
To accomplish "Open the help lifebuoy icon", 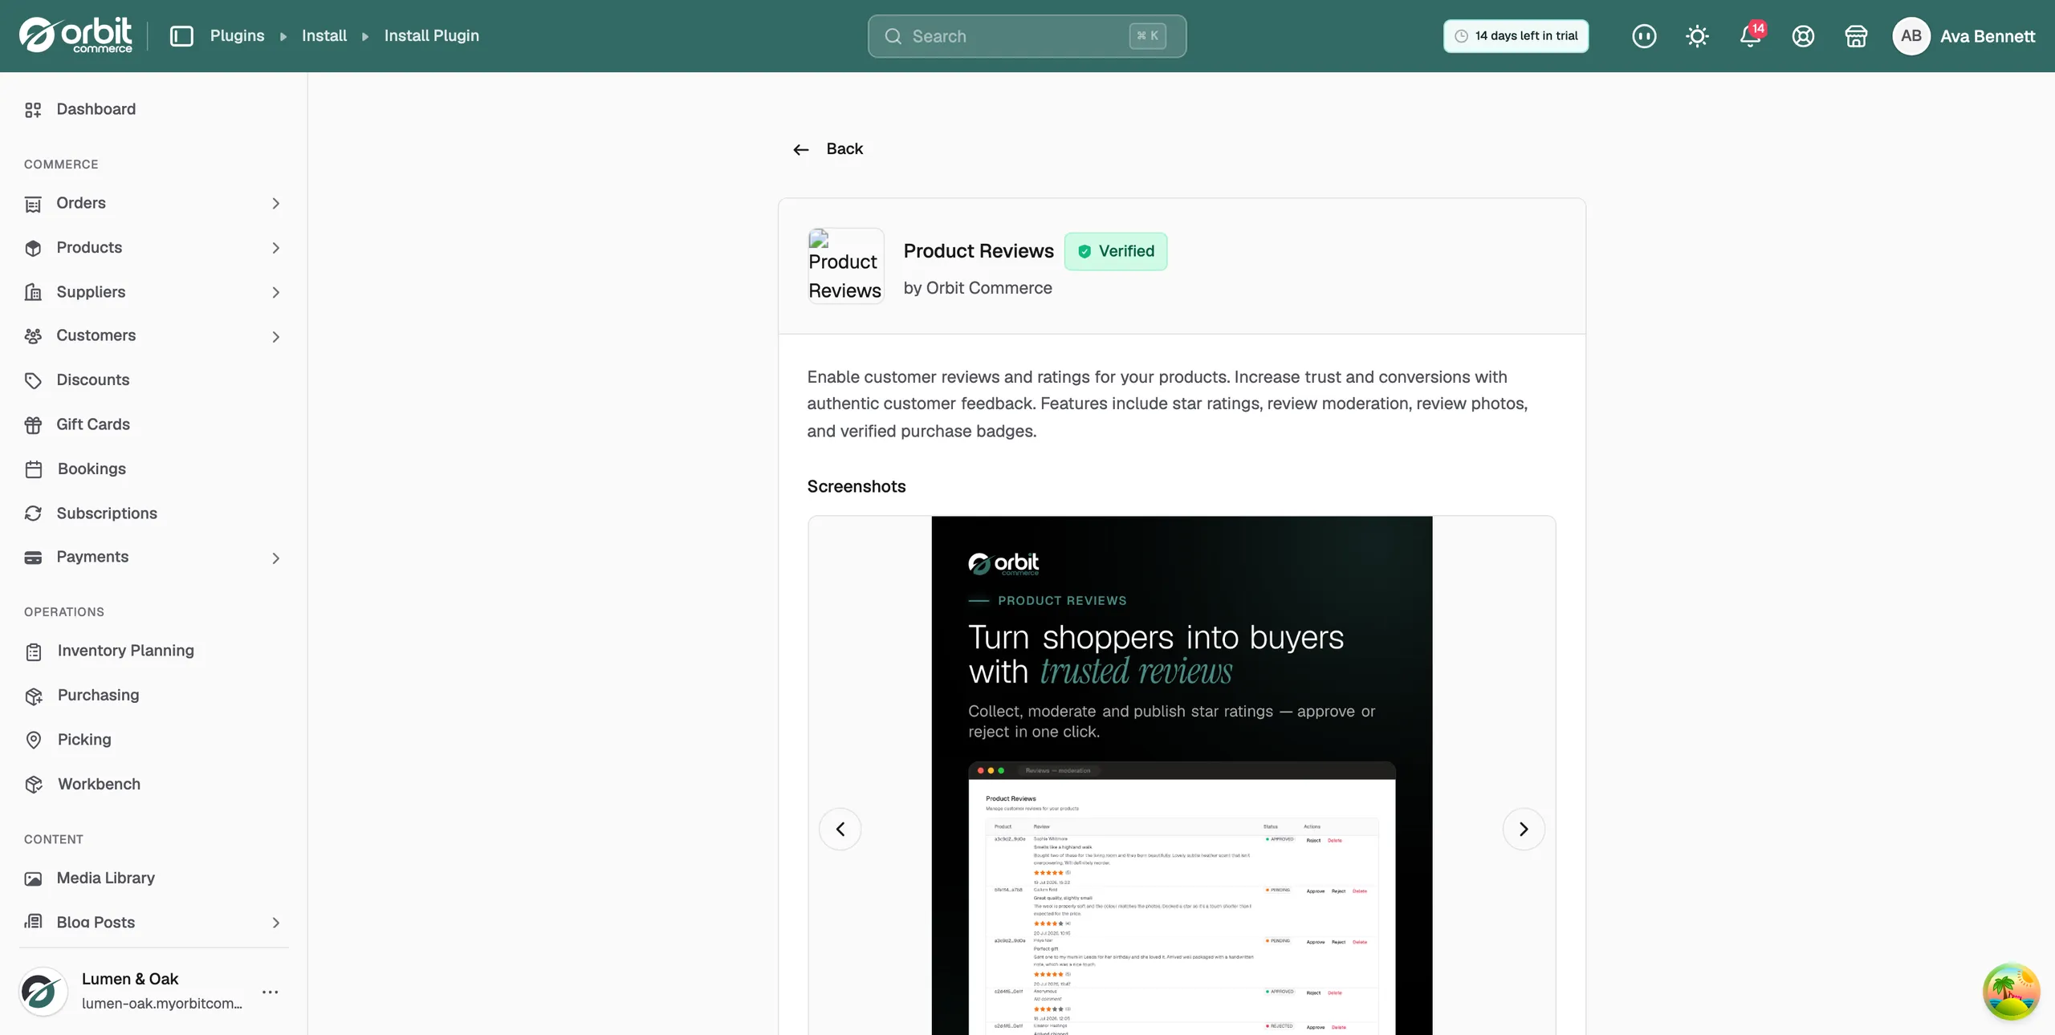I will 1803,36.
